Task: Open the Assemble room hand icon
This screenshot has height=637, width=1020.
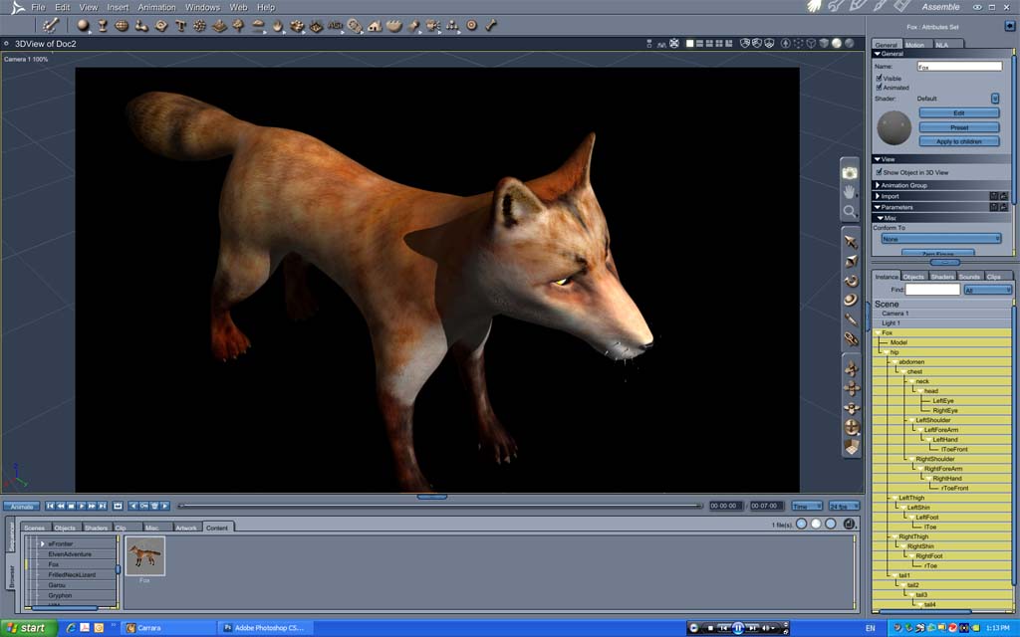Action: pos(813,7)
